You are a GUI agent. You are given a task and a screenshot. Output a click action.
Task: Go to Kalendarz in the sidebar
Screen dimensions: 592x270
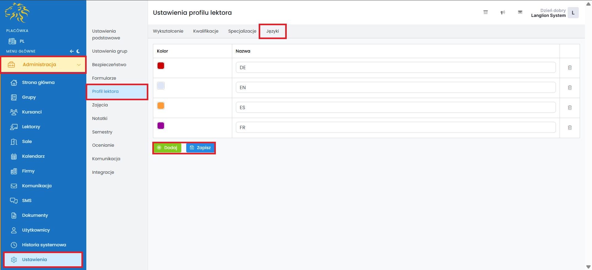pyautogui.click(x=33, y=156)
